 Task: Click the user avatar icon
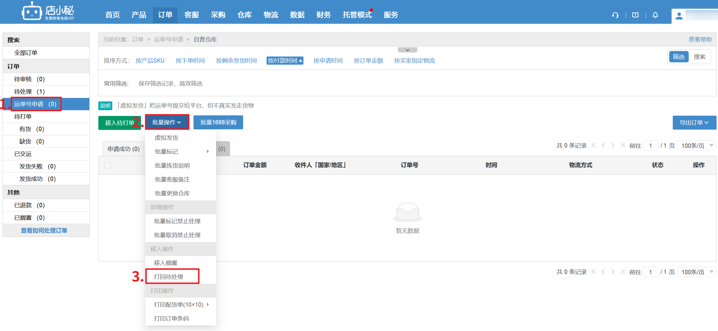679,16
